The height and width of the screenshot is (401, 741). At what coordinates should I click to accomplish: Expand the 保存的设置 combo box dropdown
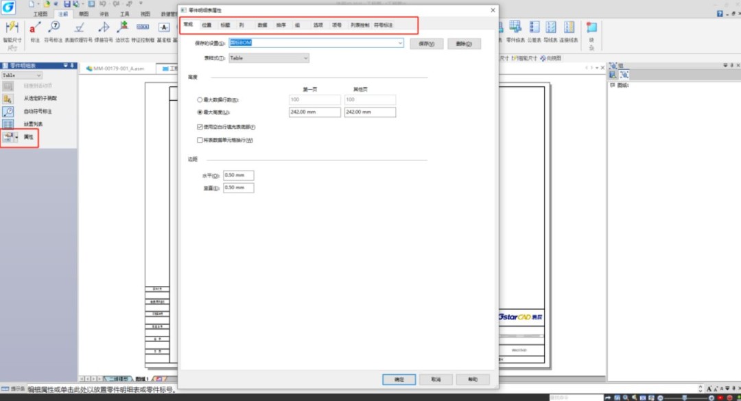[x=400, y=43]
